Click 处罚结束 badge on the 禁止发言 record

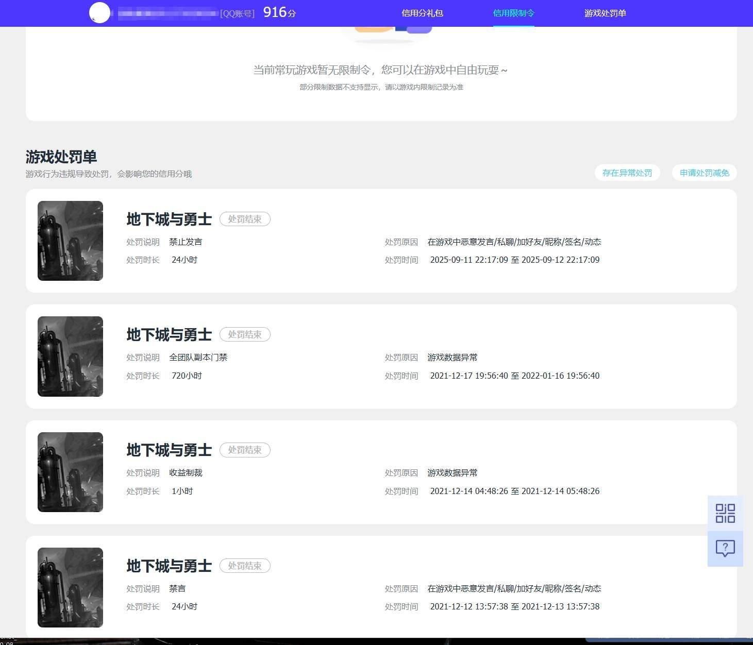(245, 219)
